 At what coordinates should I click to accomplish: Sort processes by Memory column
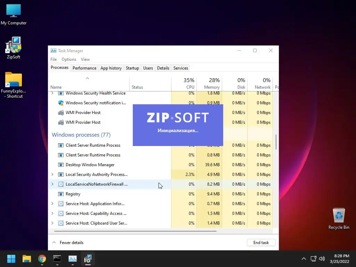[209, 84]
